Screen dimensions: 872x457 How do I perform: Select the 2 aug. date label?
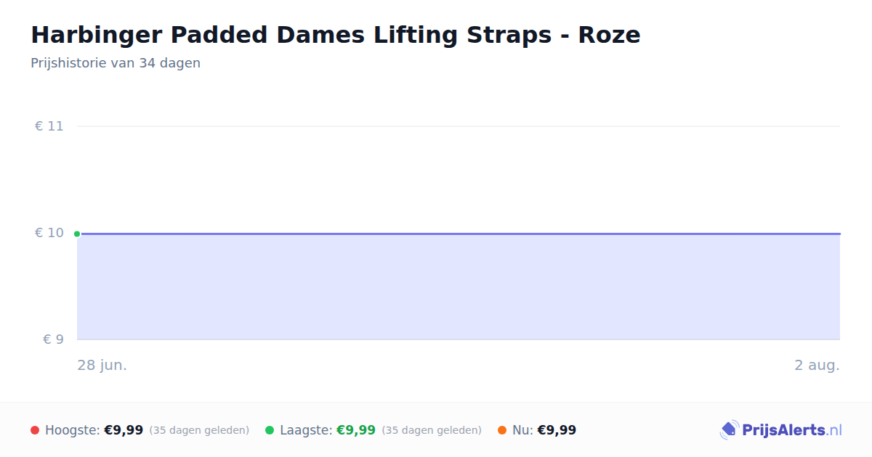817,365
